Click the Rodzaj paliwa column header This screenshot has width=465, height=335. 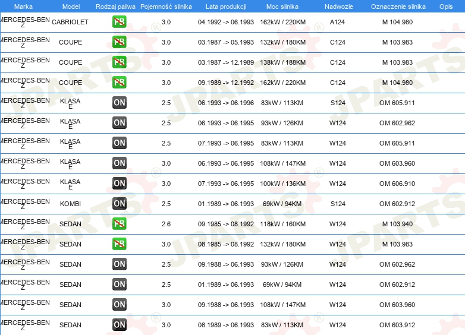click(x=115, y=7)
